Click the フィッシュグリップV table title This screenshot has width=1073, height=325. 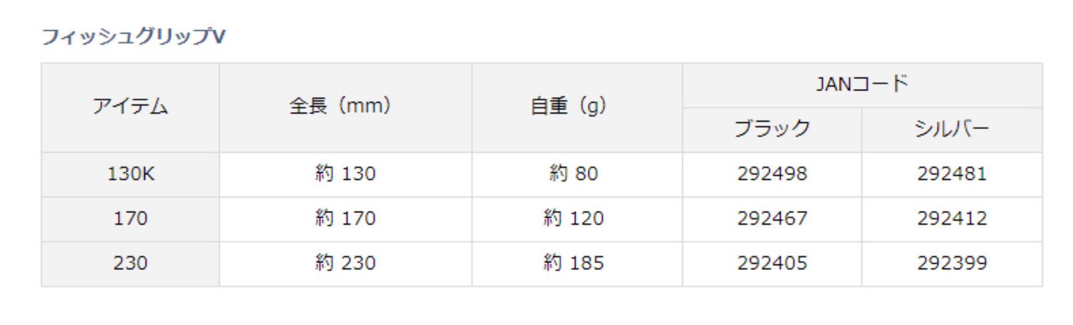pos(133,36)
